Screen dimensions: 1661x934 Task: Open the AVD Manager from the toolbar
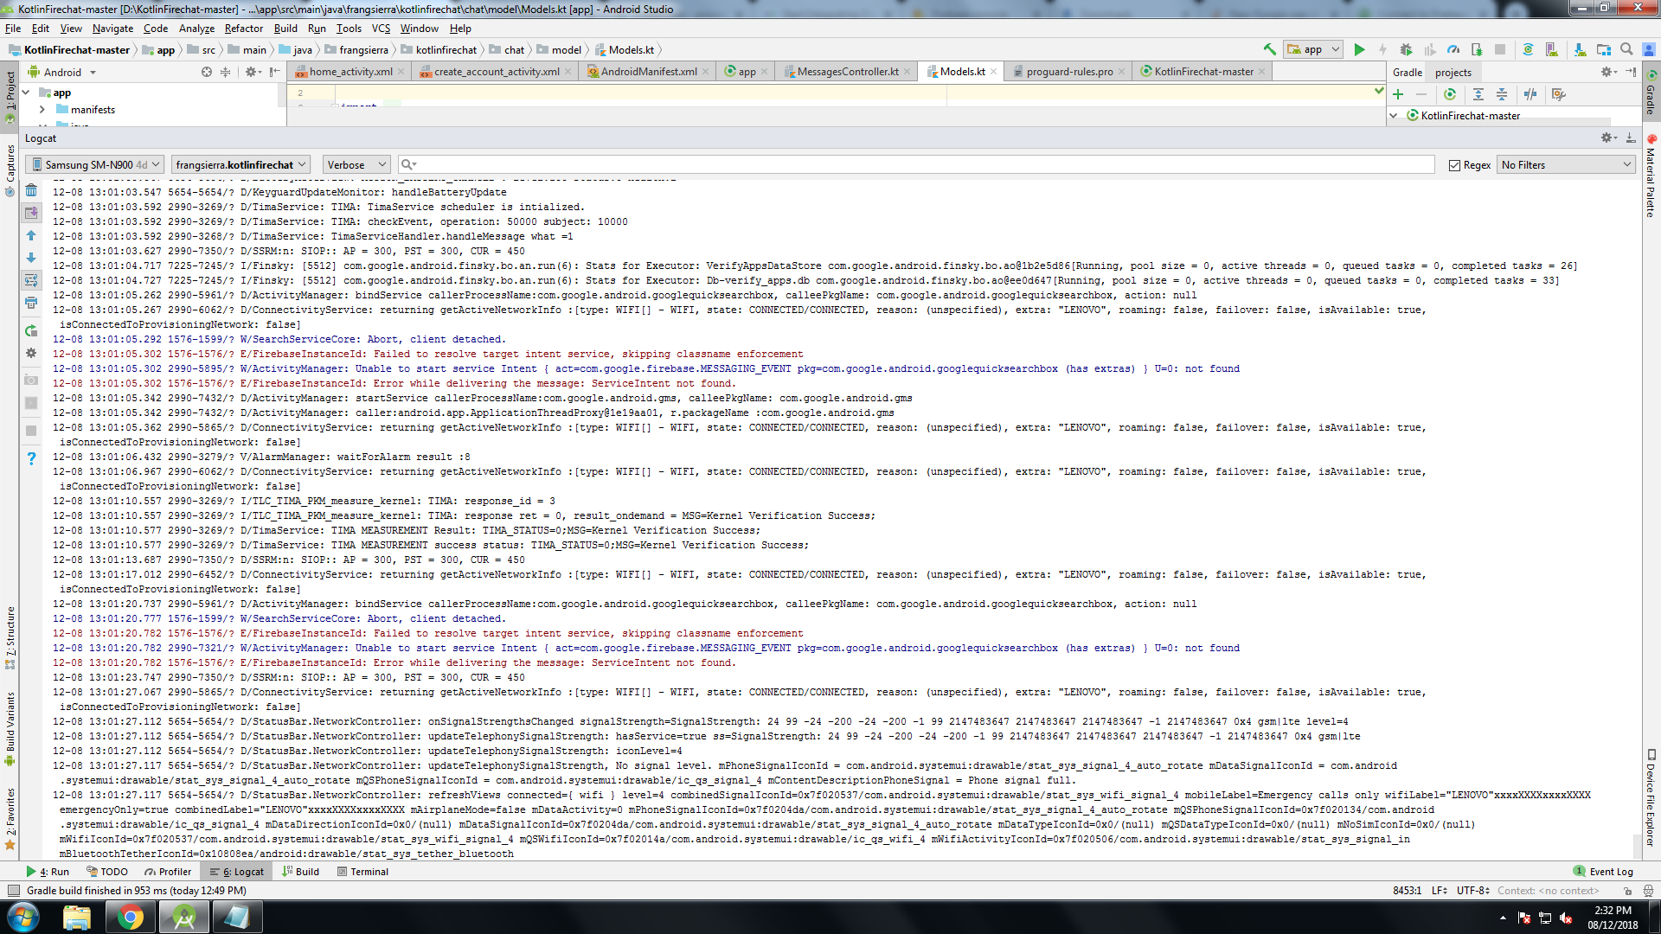click(1550, 49)
